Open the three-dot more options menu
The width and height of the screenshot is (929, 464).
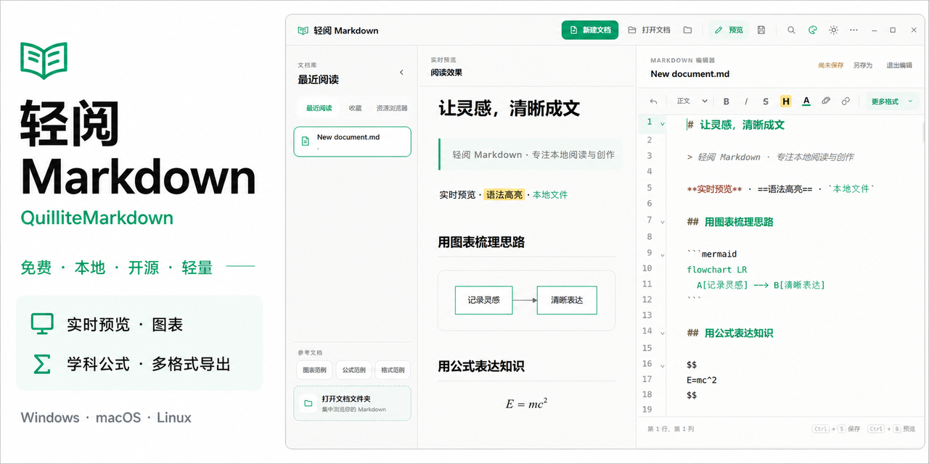pos(854,30)
